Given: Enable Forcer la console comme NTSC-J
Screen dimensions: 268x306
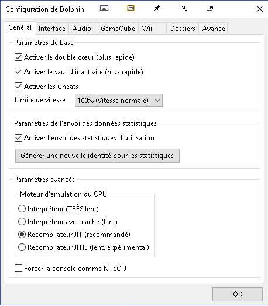Looking at the screenshot, I should coord(18,269).
